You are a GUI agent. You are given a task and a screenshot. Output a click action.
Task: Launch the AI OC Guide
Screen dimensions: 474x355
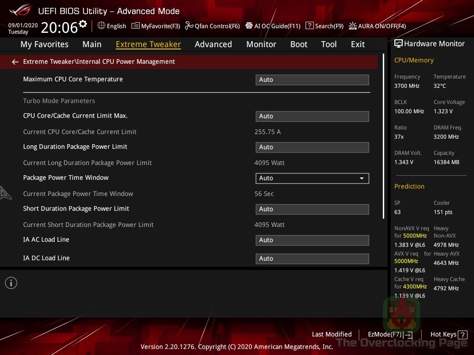[273, 26]
